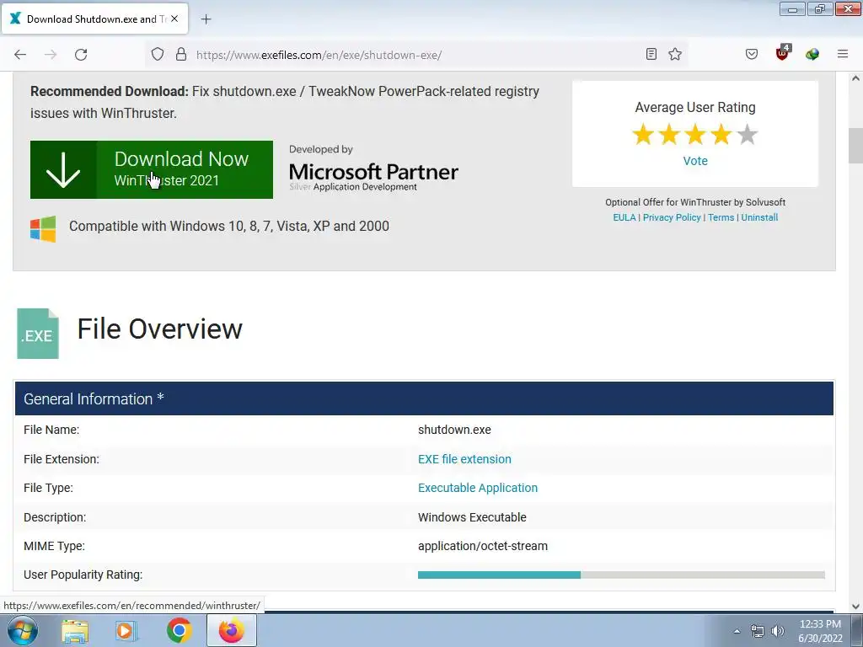
Task: Click Firefox taskbar icon
Action: point(232,630)
